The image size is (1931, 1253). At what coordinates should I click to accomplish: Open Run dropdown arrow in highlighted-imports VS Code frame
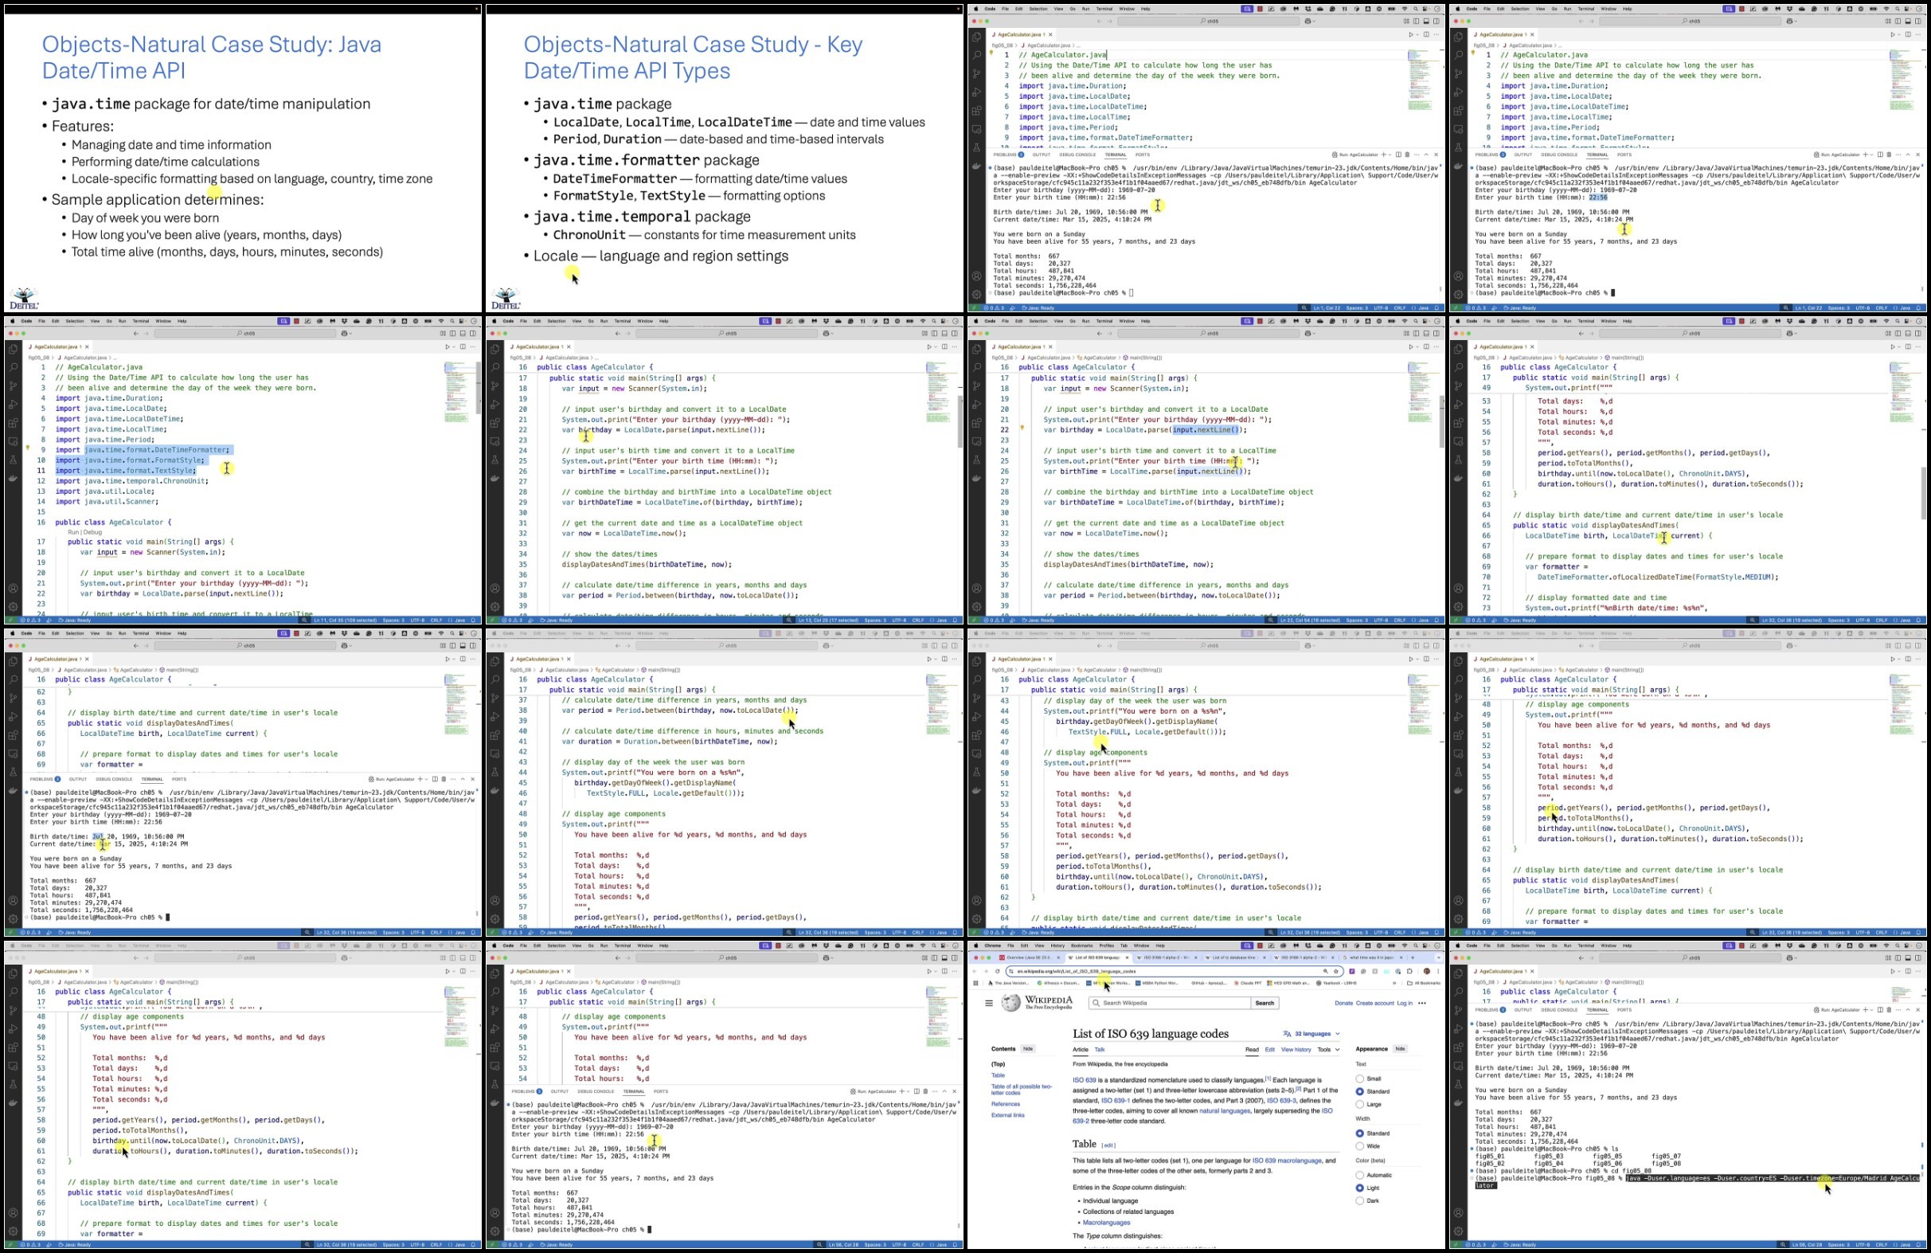[454, 347]
